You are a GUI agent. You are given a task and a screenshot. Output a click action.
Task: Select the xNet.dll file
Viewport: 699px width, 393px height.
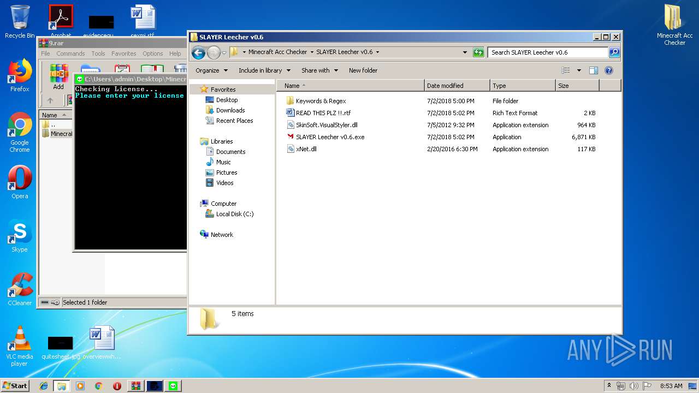306,149
